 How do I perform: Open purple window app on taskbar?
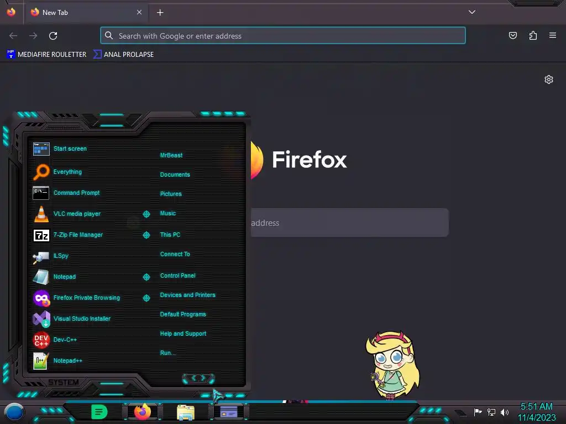coord(228,412)
